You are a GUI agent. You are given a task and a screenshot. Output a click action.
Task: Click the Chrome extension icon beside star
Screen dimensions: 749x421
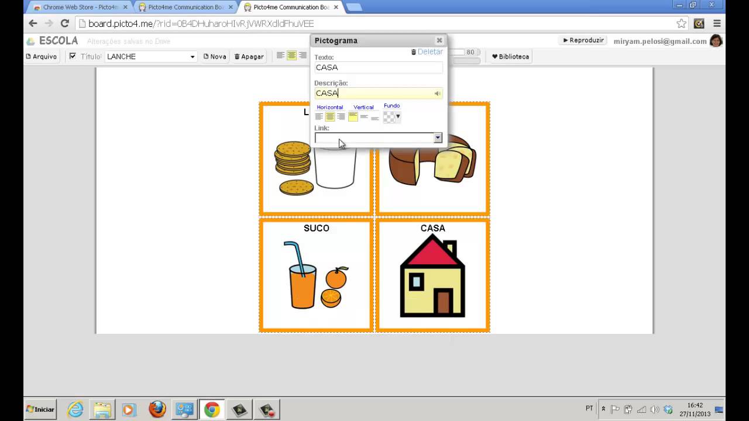coord(699,23)
